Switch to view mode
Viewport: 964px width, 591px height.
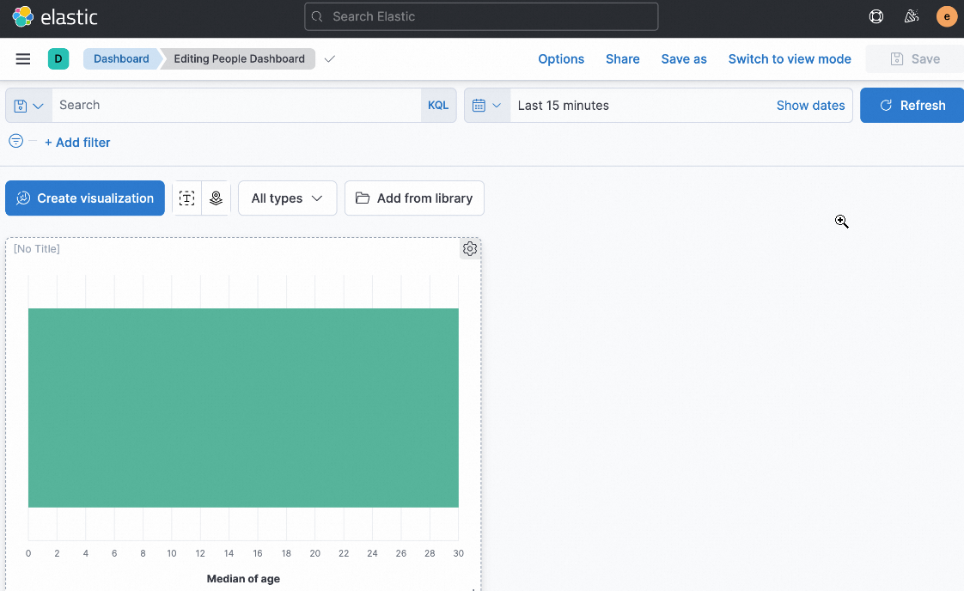click(789, 58)
